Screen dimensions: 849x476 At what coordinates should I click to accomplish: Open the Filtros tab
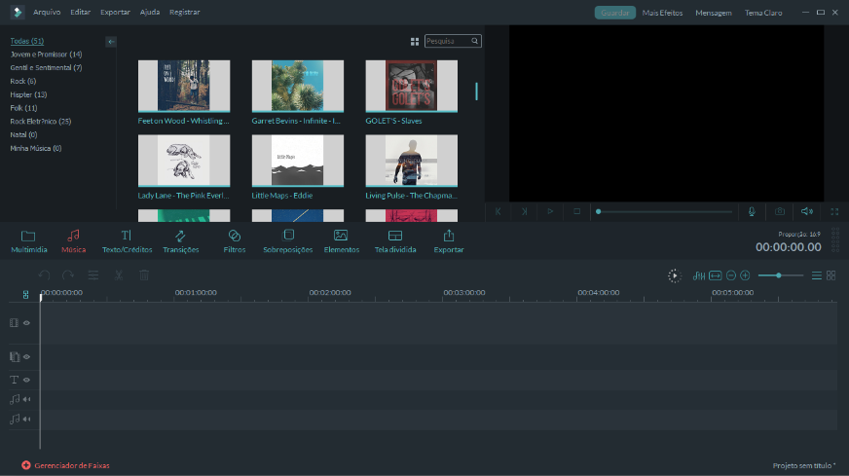tap(234, 241)
